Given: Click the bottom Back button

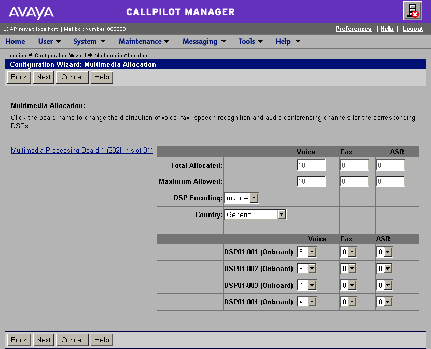Looking at the screenshot, I should [x=19, y=340].
